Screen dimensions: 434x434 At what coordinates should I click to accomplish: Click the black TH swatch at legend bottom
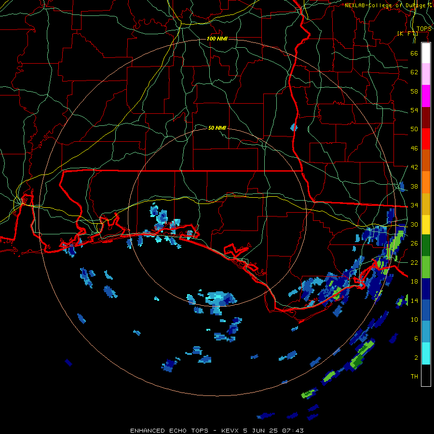click(x=426, y=375)
